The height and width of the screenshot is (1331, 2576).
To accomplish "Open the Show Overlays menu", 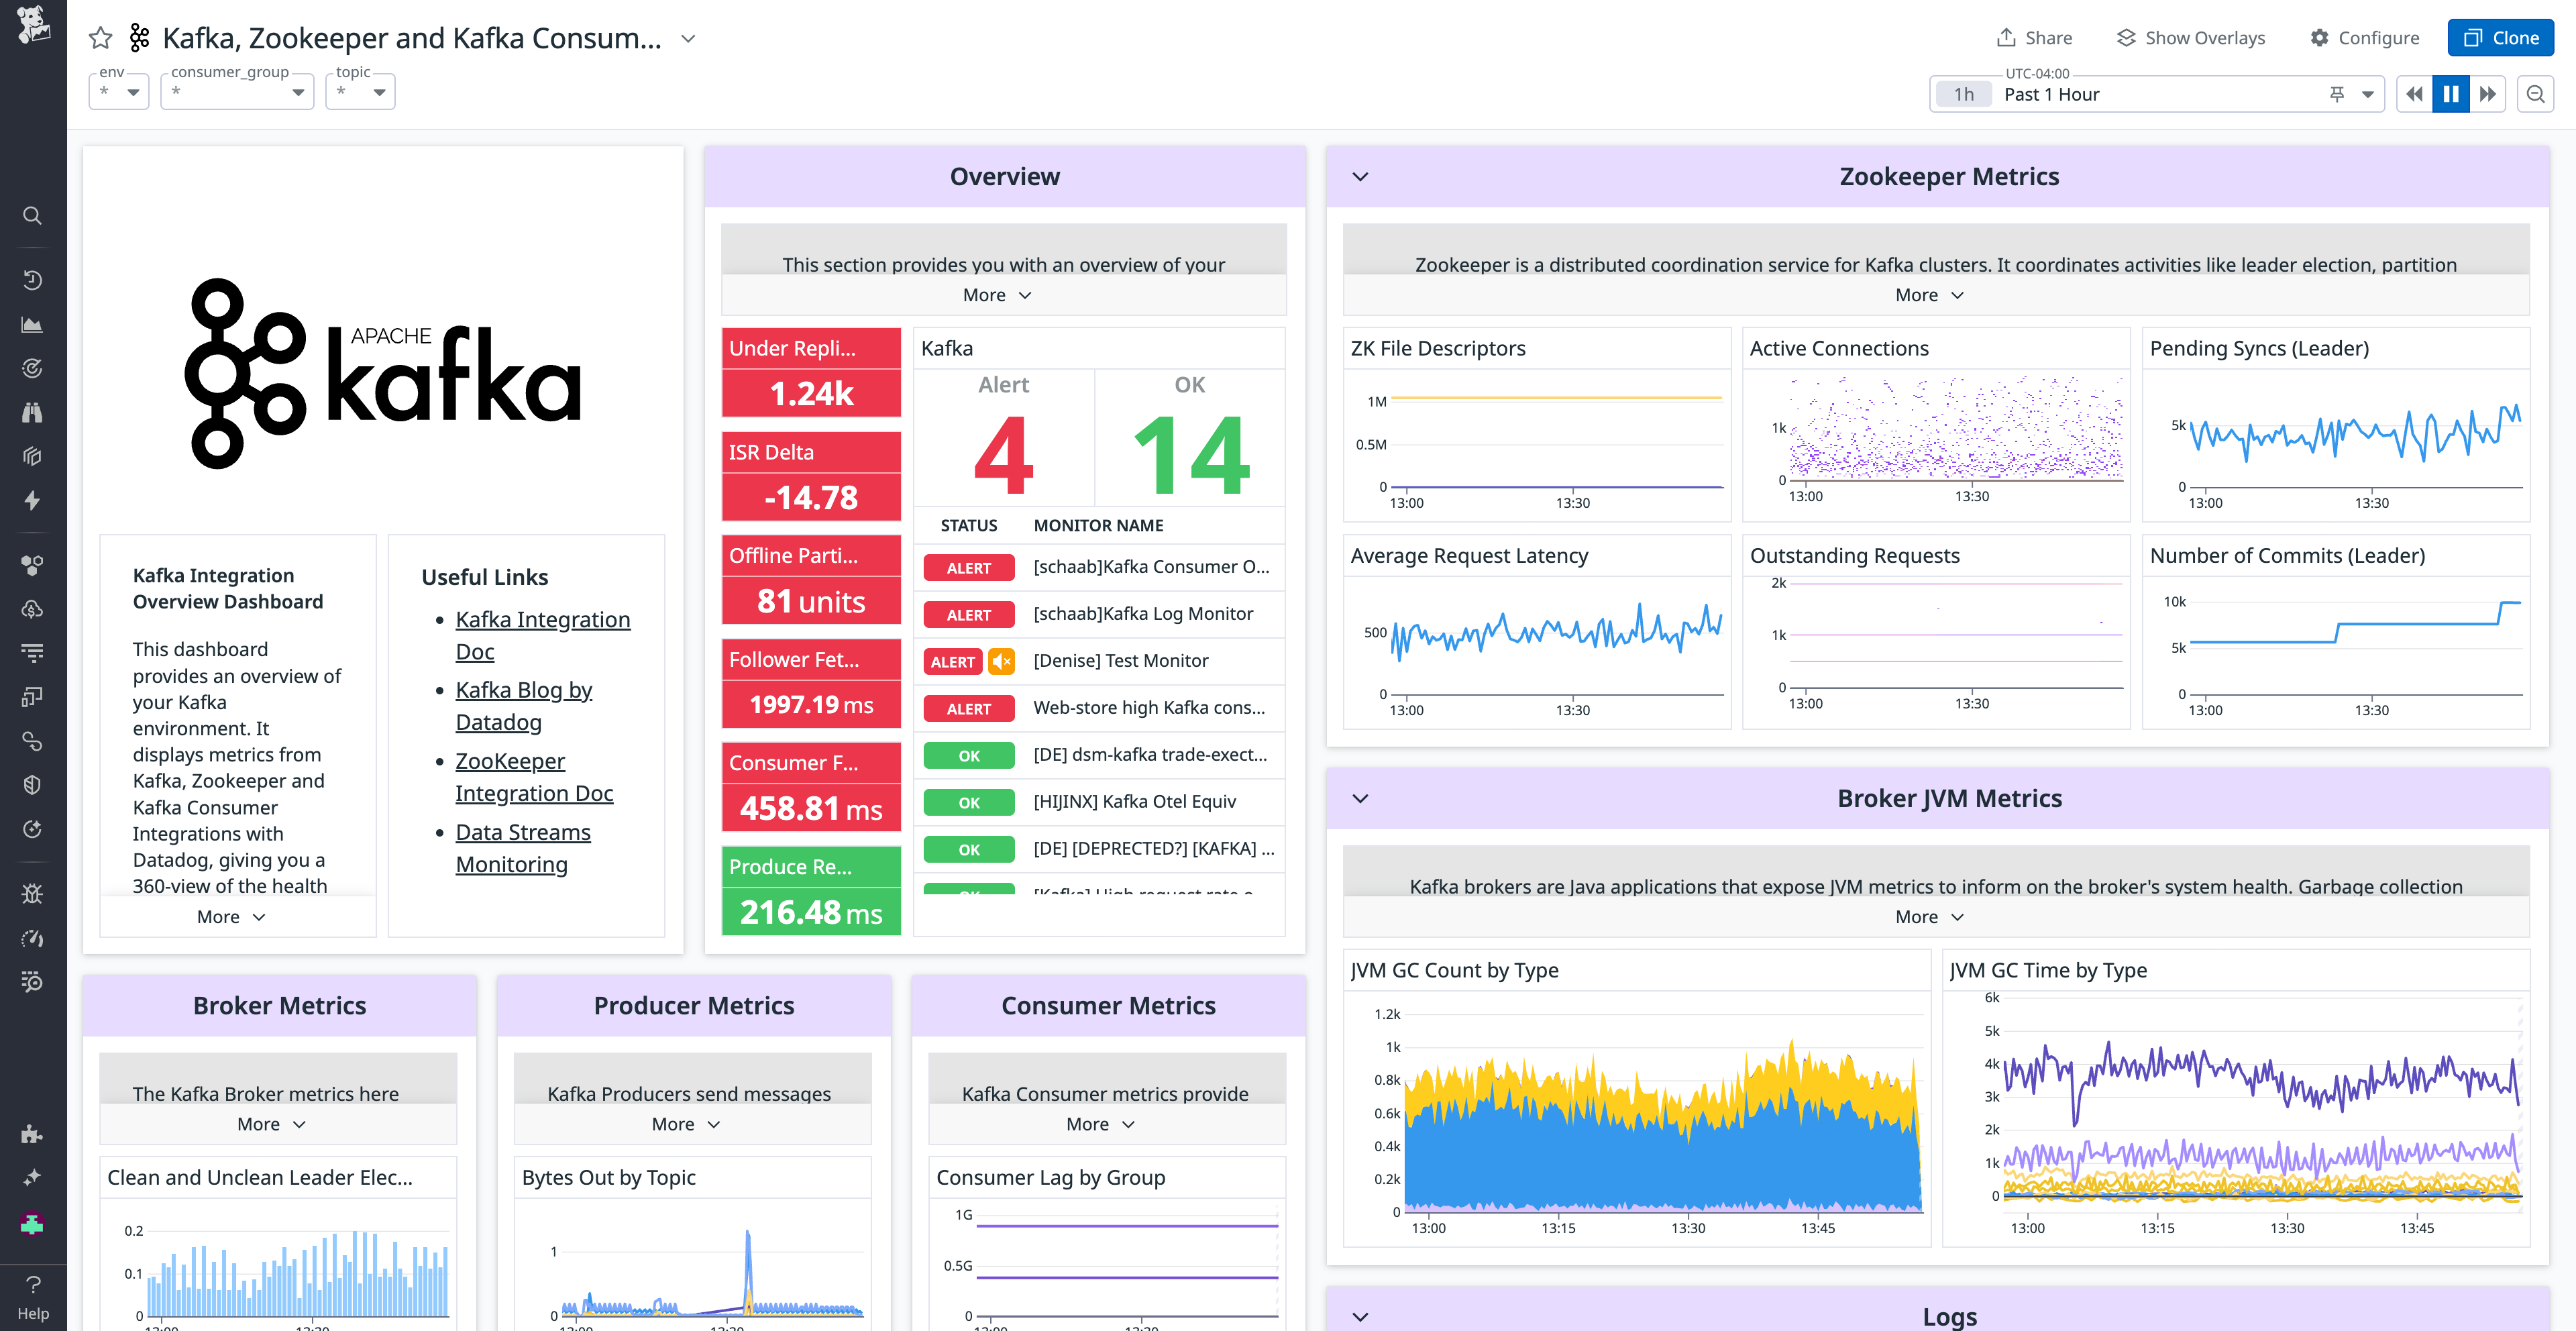I will 2189,37.
